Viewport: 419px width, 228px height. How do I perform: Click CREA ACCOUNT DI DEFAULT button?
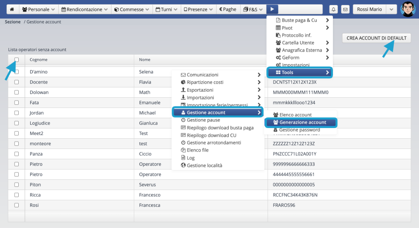376,38
